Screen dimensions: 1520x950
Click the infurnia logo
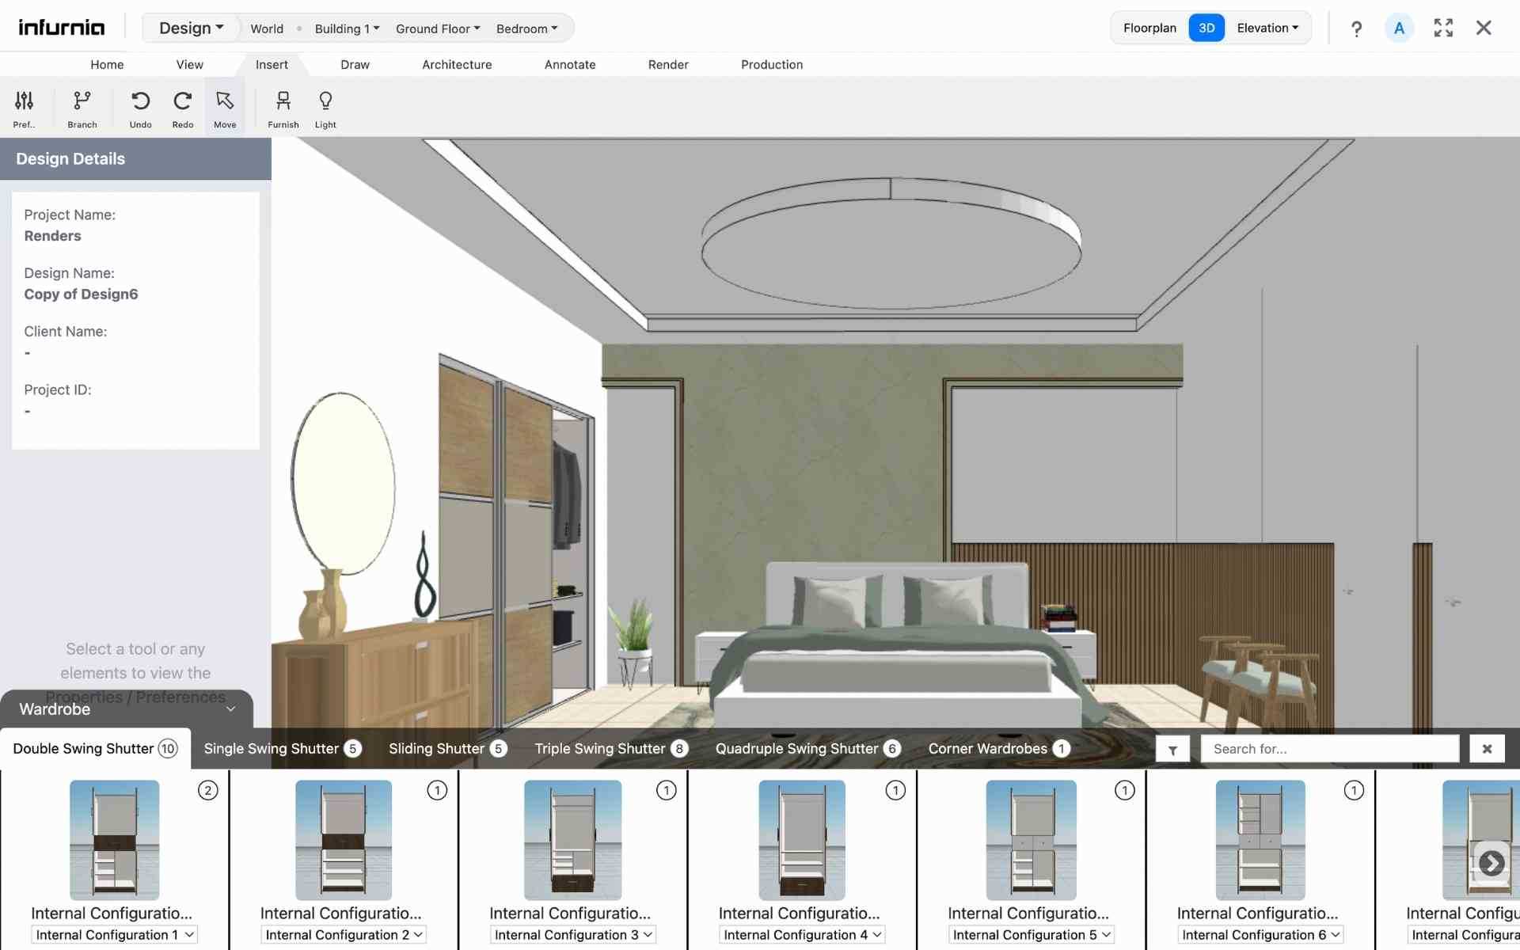pos(61,28)
